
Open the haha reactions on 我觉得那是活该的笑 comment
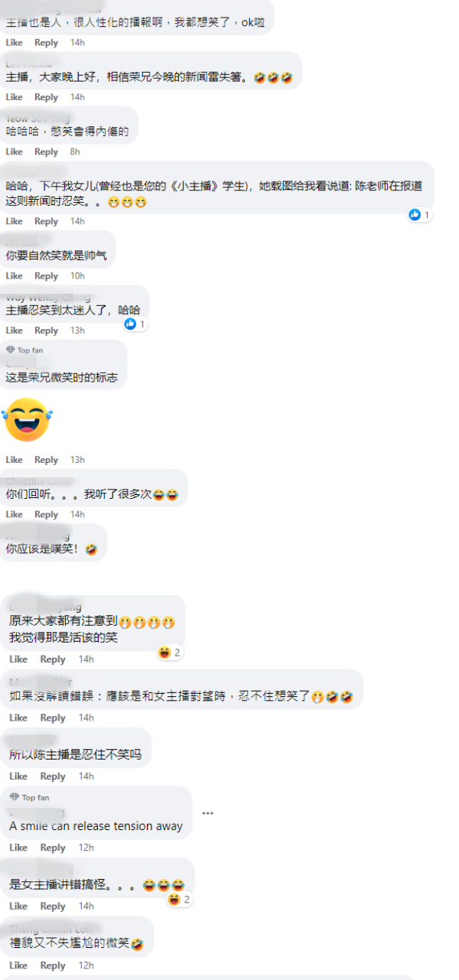click(170, 653)
